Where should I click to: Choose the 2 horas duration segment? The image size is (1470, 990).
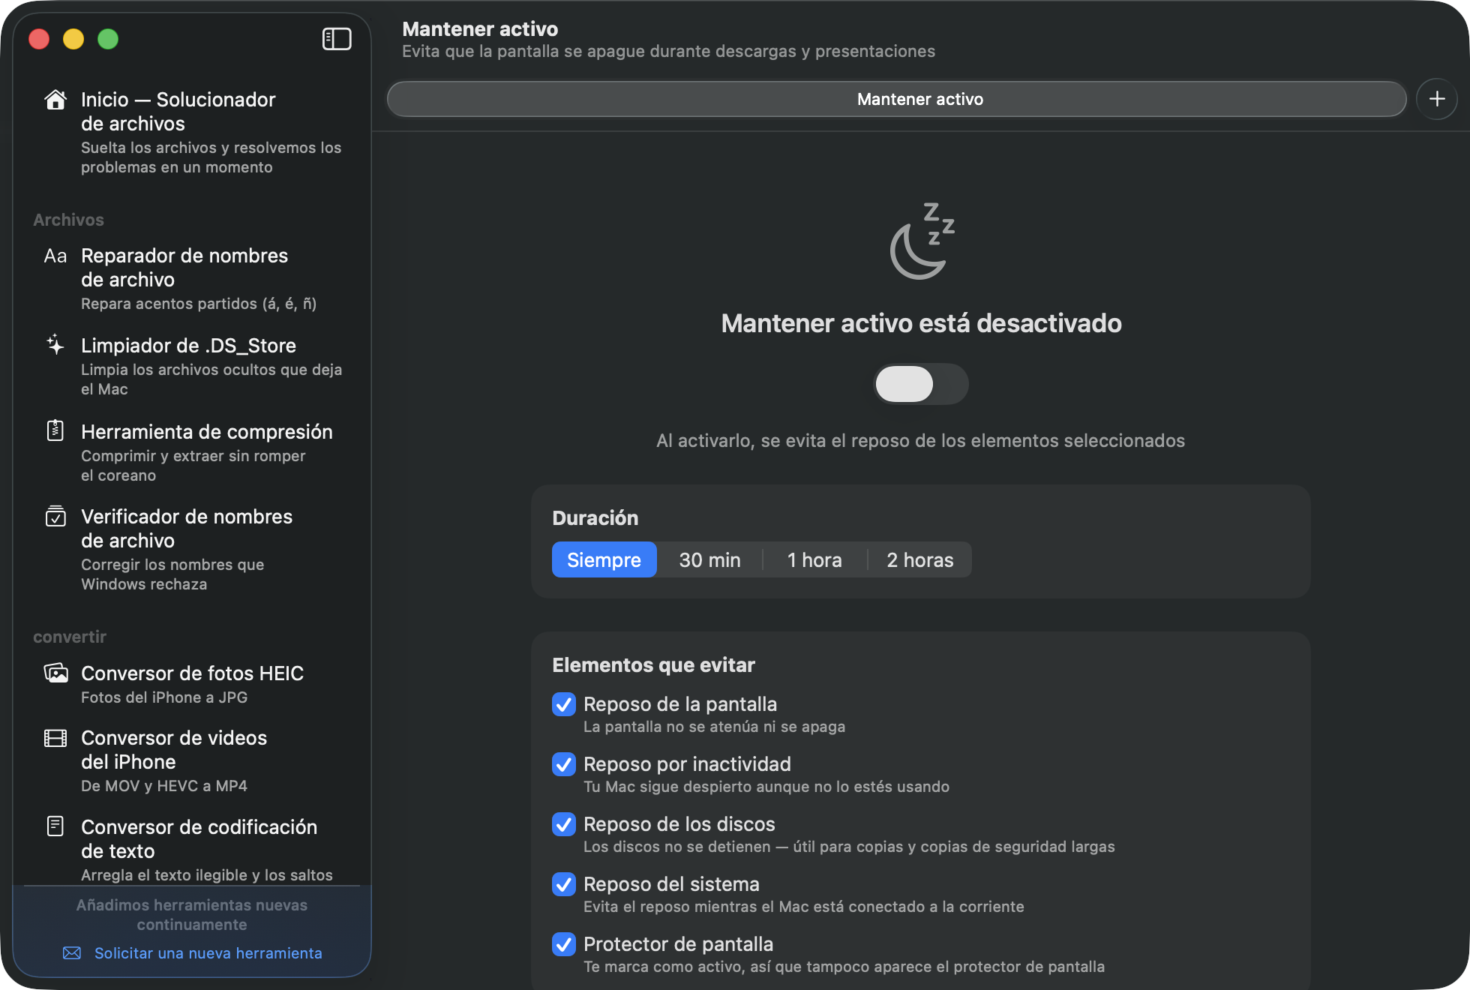point(920,559)
